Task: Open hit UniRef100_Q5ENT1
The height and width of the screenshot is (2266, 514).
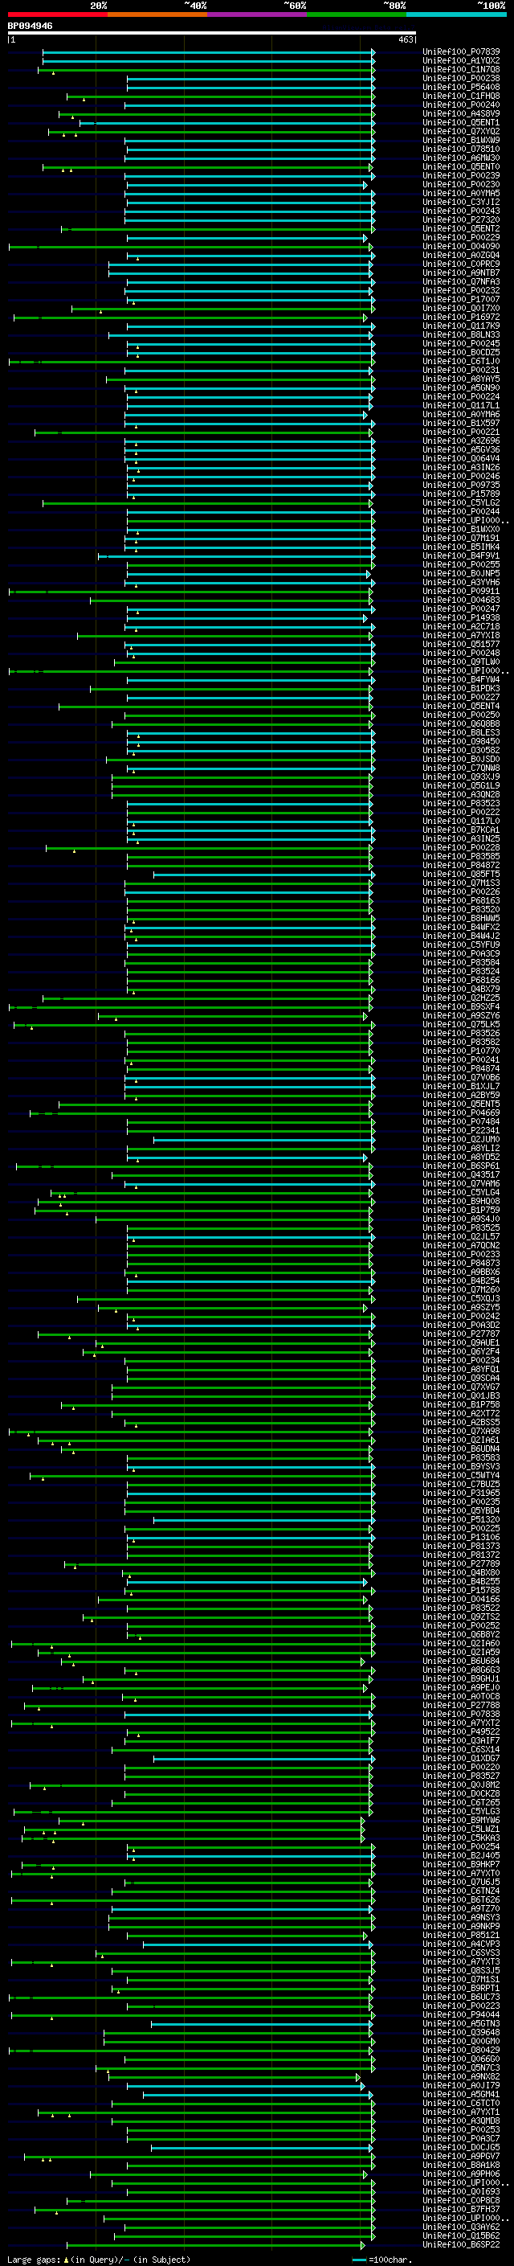Action: 461,122
